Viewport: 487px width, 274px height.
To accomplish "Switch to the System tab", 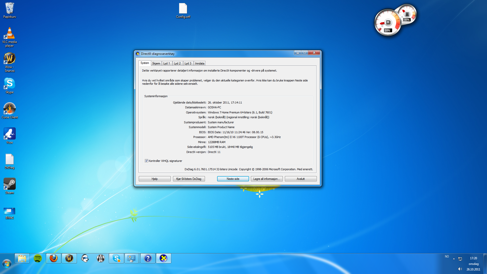I will pyautogui.click(x=145, y=63).
